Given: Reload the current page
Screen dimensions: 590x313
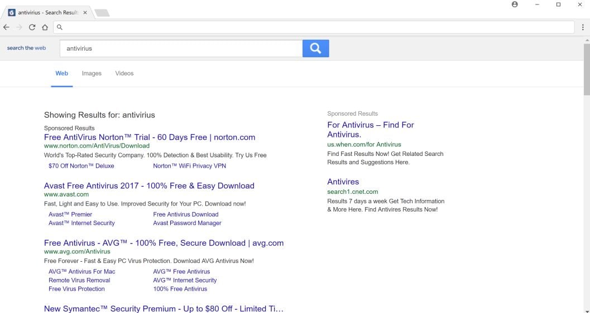Looking at the screenshot, I should coord(32,27).
